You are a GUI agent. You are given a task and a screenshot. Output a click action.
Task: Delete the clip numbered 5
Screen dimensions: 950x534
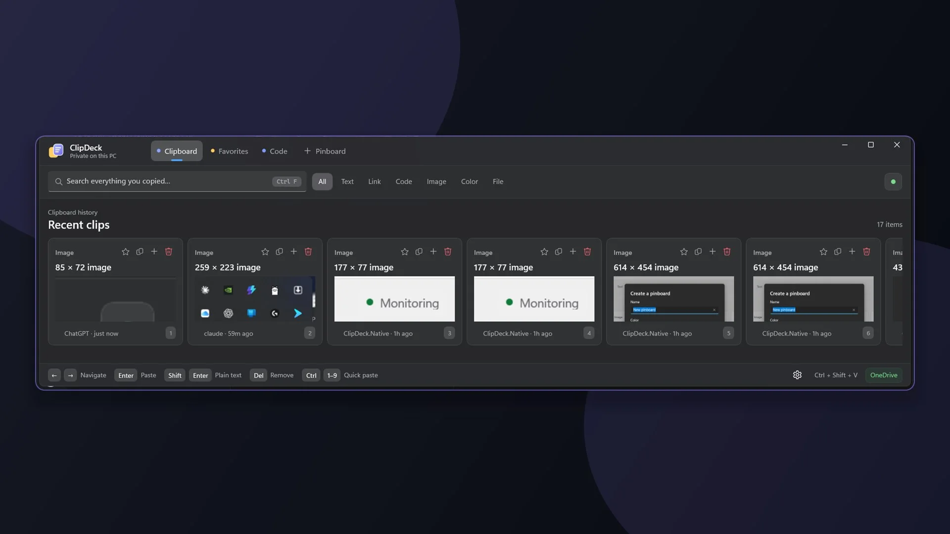click(726, 252)
